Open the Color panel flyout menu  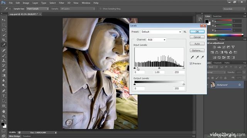pyautogui.click(x=244, y=16)
